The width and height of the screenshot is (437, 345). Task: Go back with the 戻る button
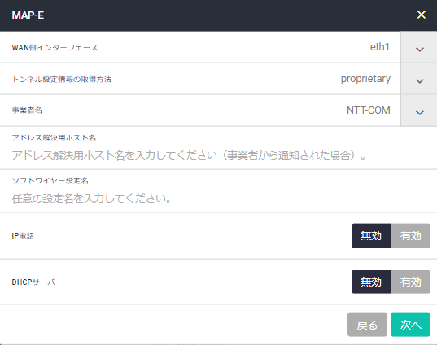coord(367,325)
